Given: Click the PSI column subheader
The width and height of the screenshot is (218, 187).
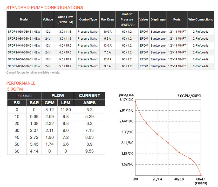Looking at the screenshot, I should tap(17, 103).
